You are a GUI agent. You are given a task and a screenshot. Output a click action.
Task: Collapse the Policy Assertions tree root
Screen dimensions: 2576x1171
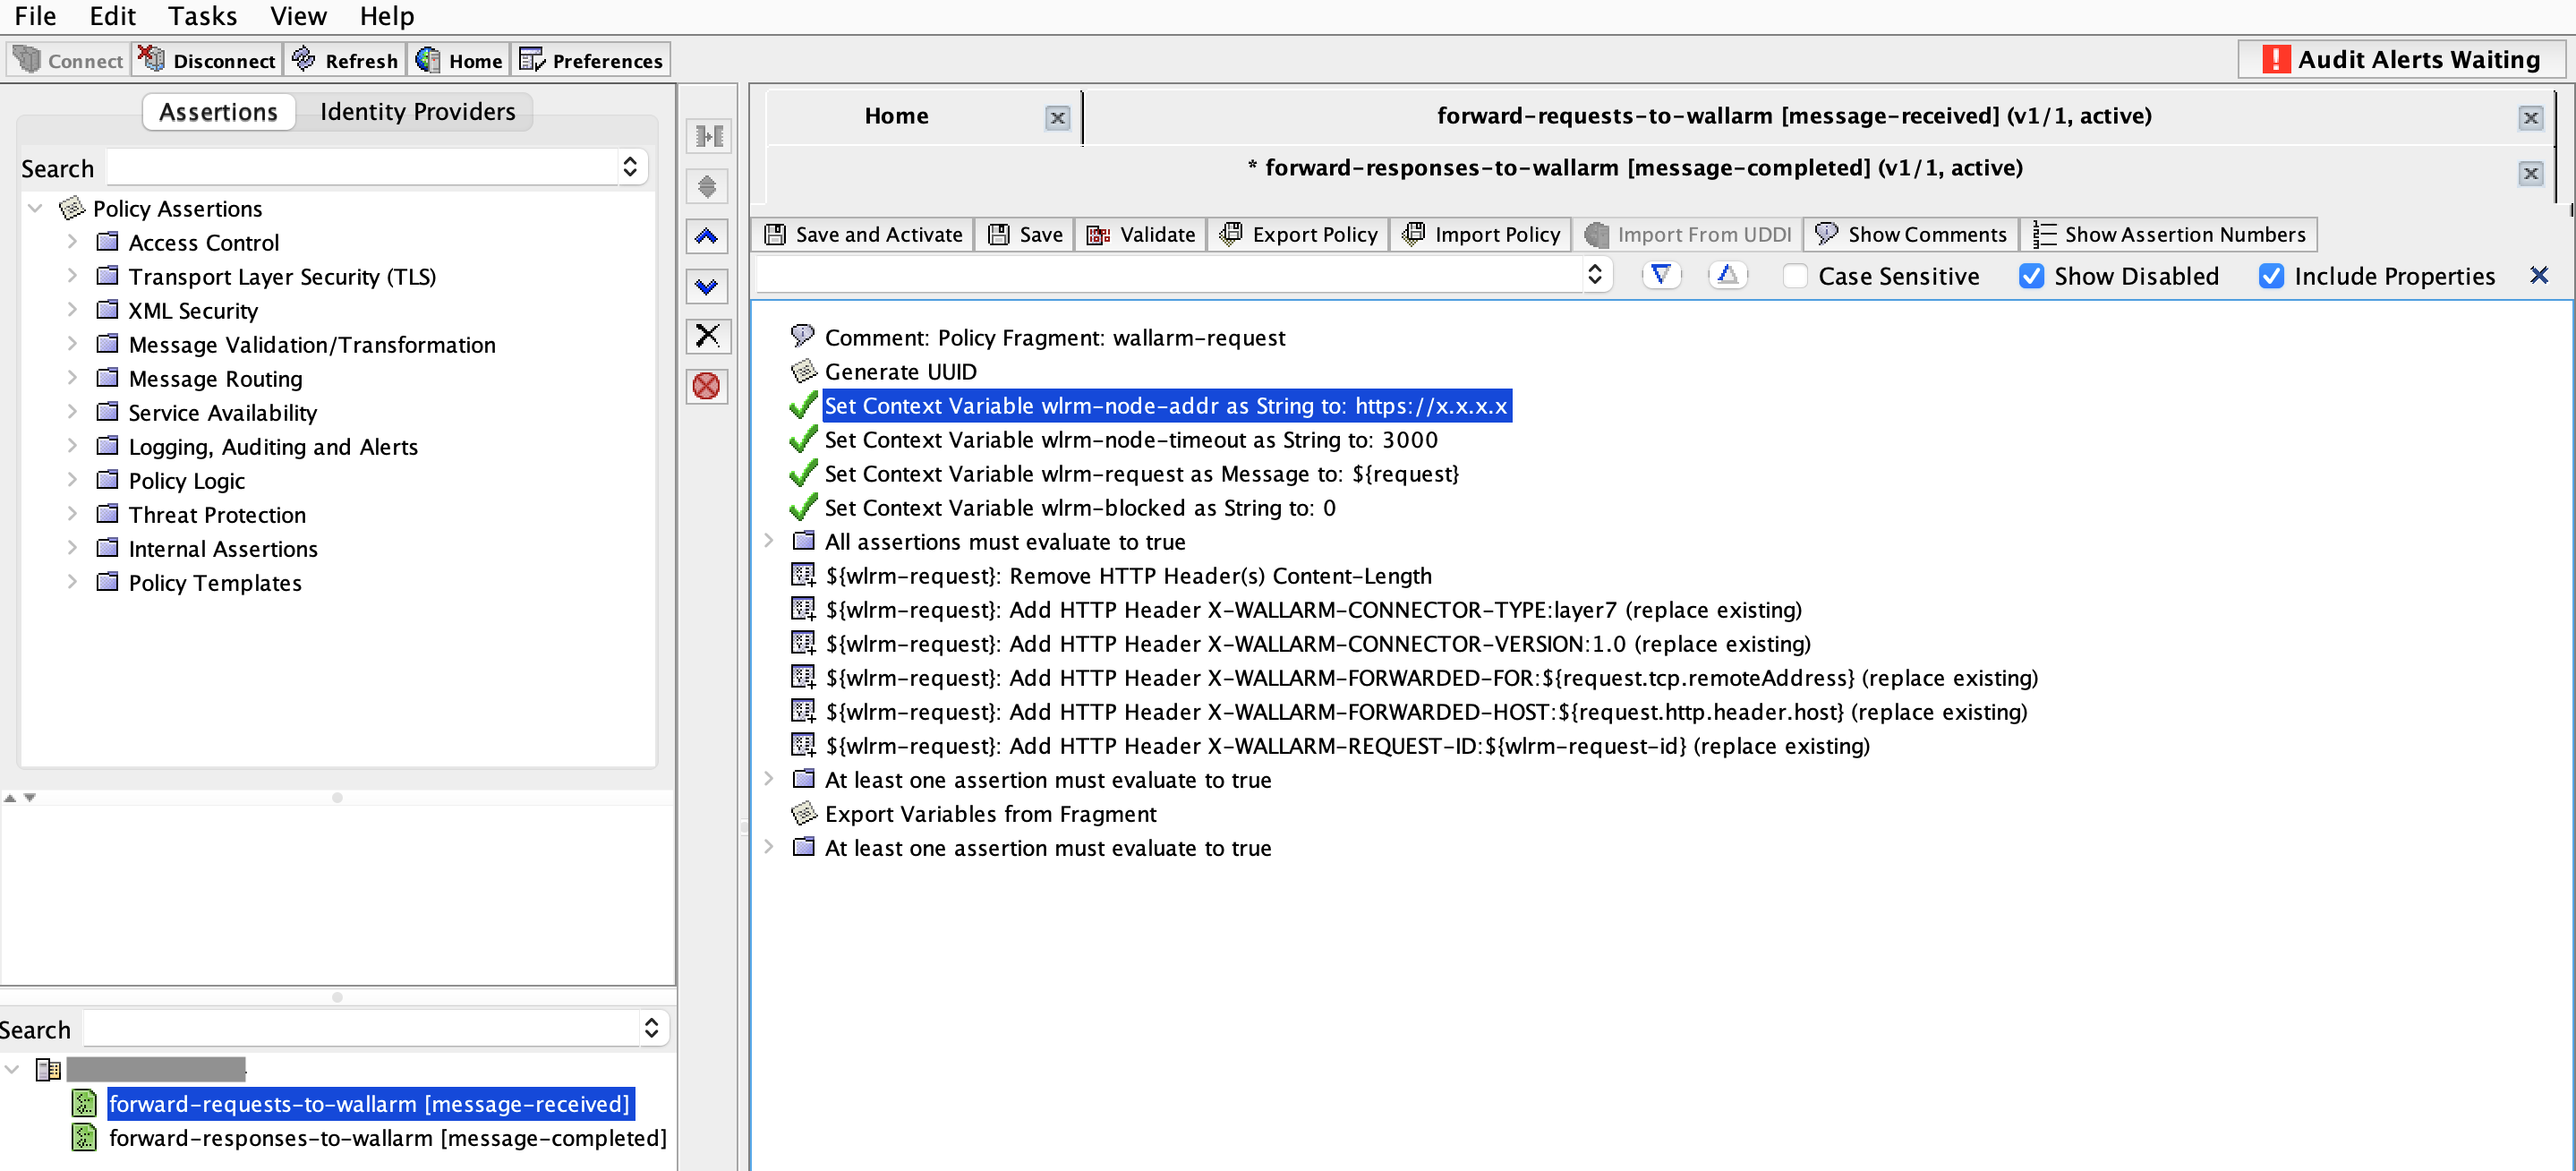coord(36,208)
